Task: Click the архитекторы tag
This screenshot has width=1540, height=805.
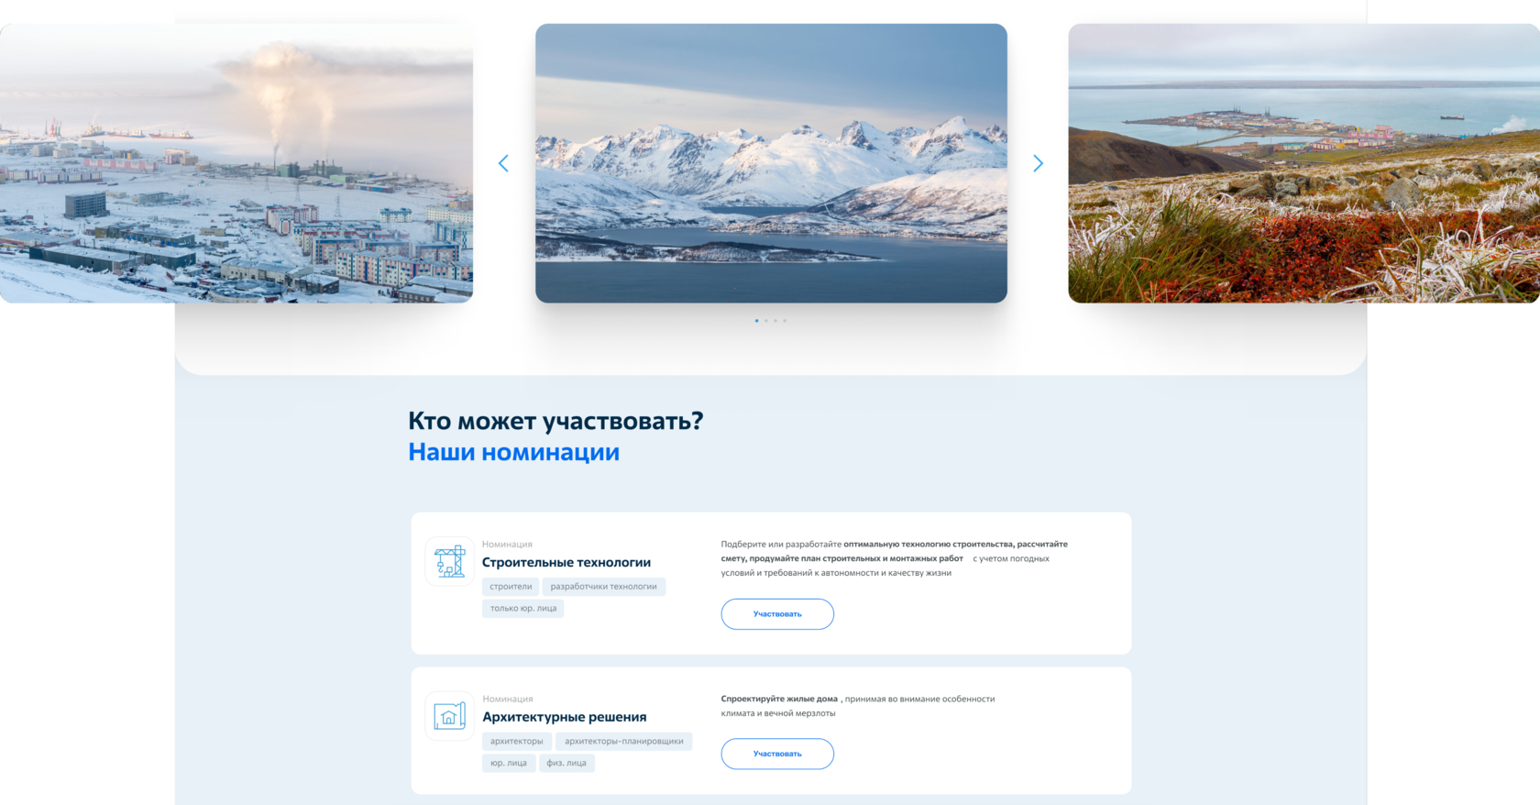Action: pyautogui.click(x=516, y=742)
